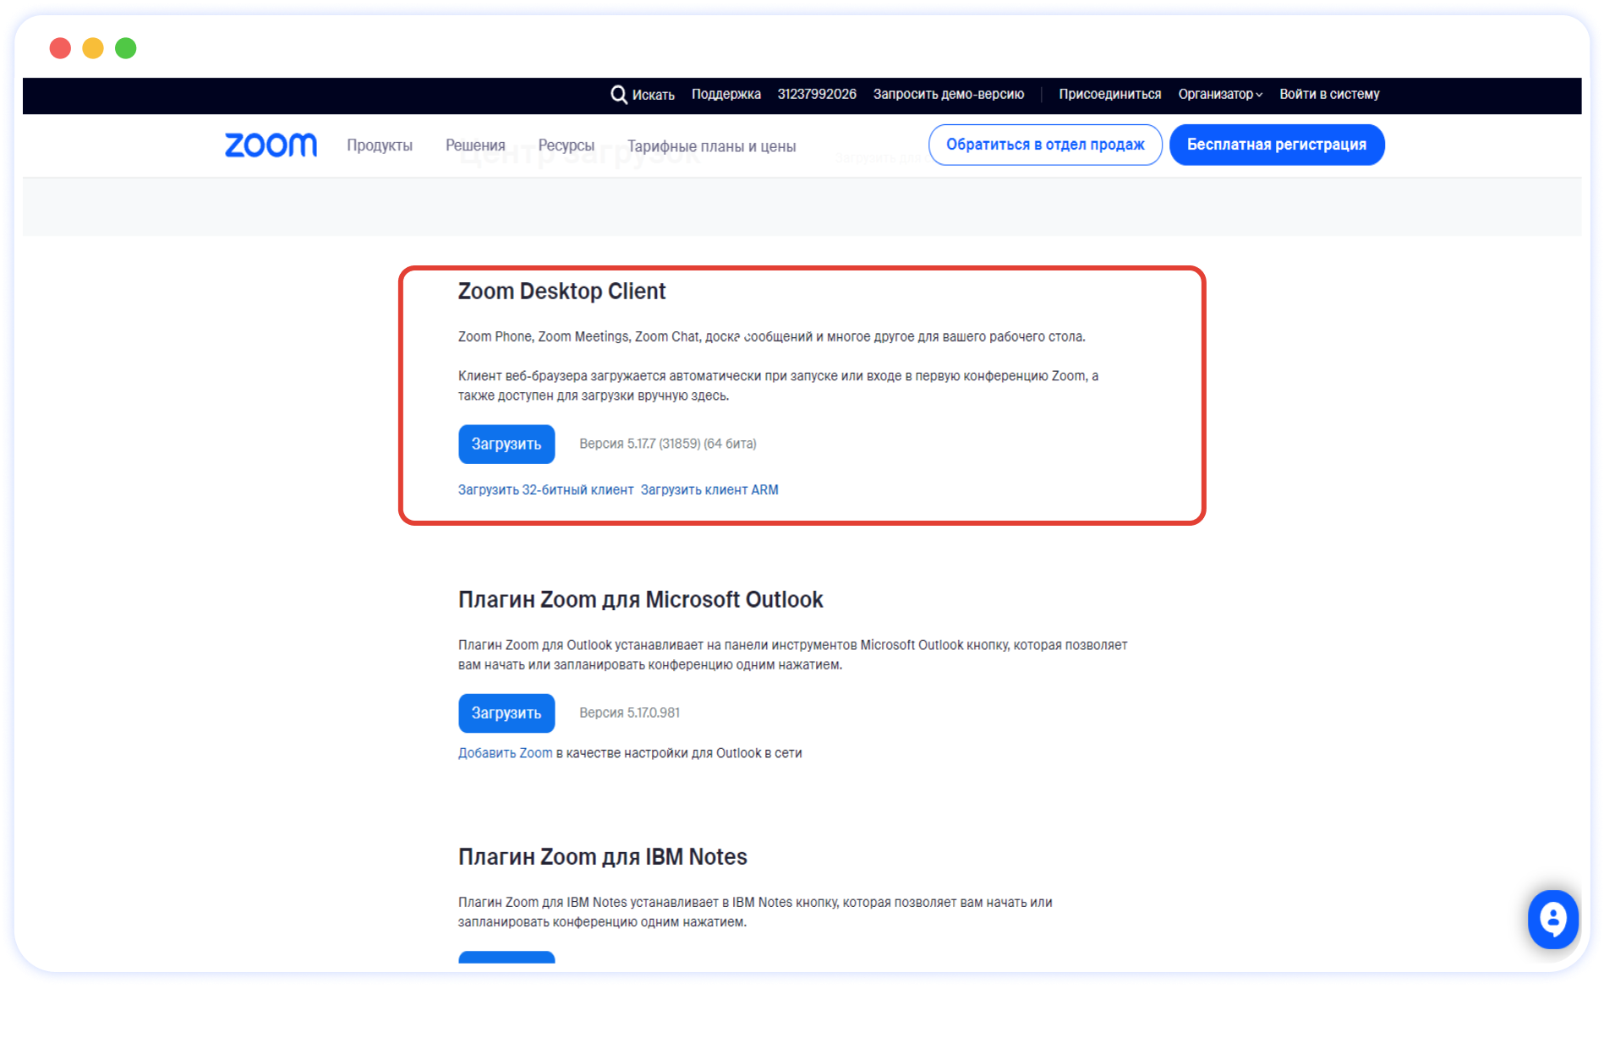Image resolution: width=1604 pixels, height=1043 pixels.
Task: Open the Решения menu
Action: tap(475, 145)
